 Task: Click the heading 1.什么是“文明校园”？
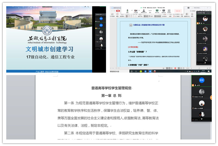(137, 52)
